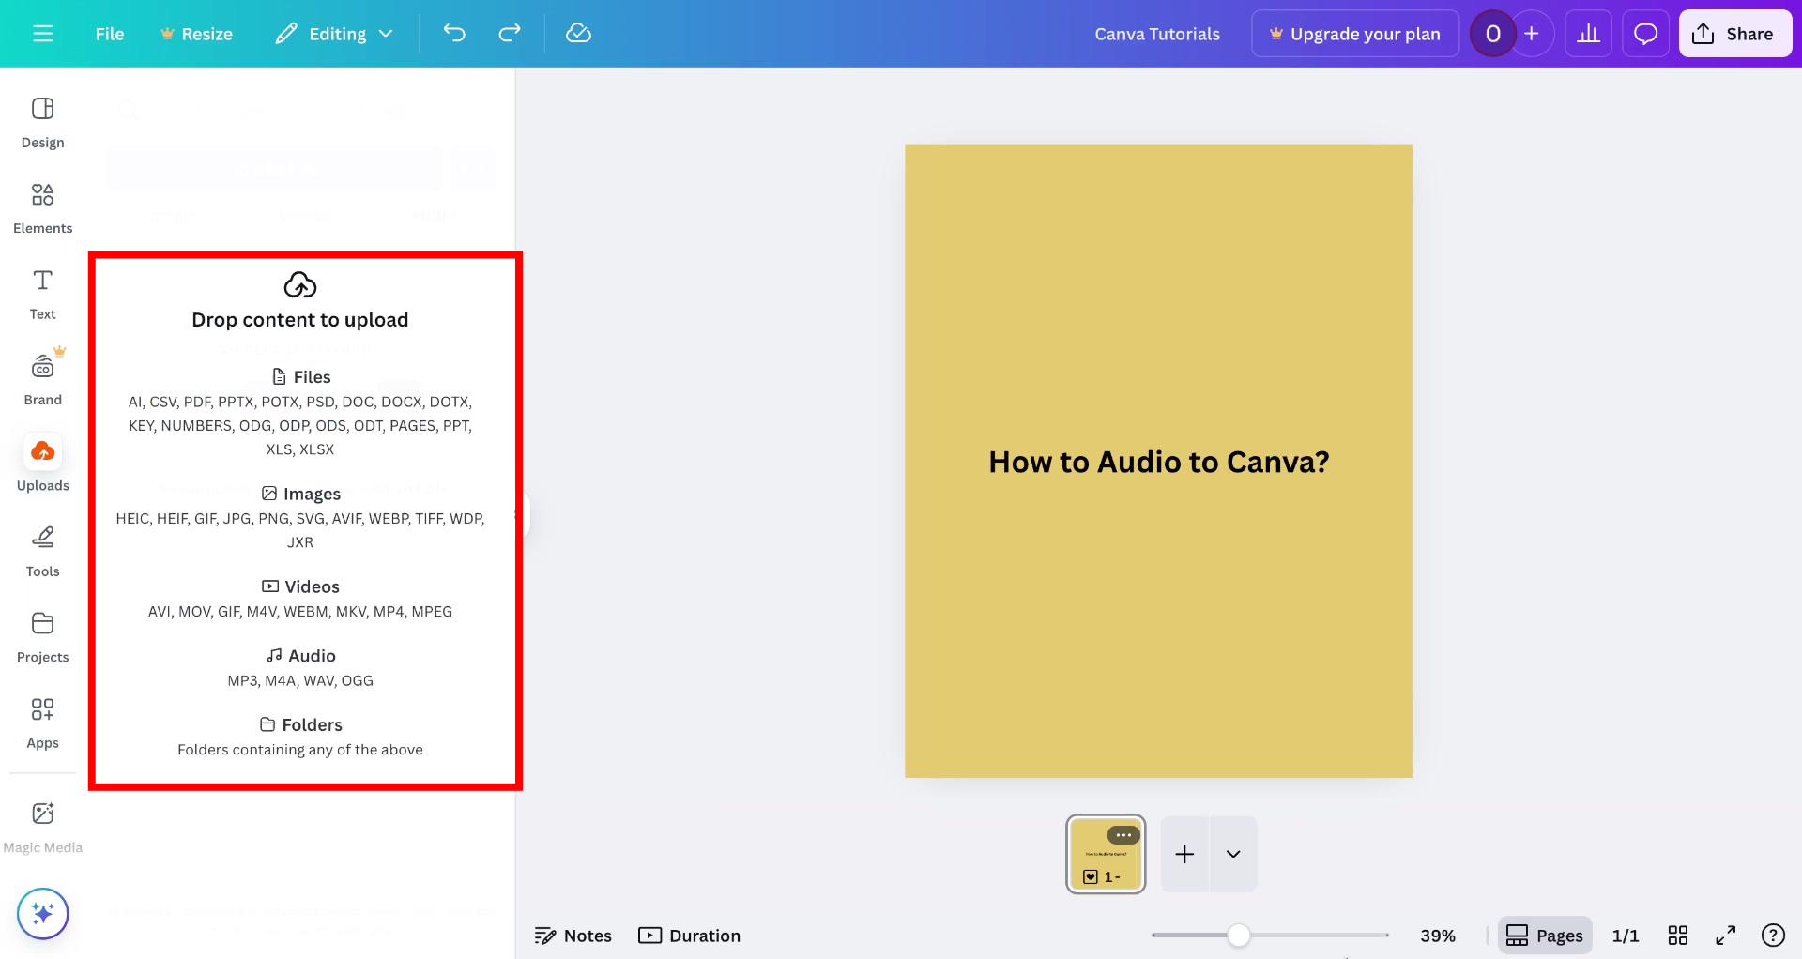Viewport: 1802px width, 959px height.
Task: Expand the Editing mode dropdown
Action: click(x=335, y=33)
